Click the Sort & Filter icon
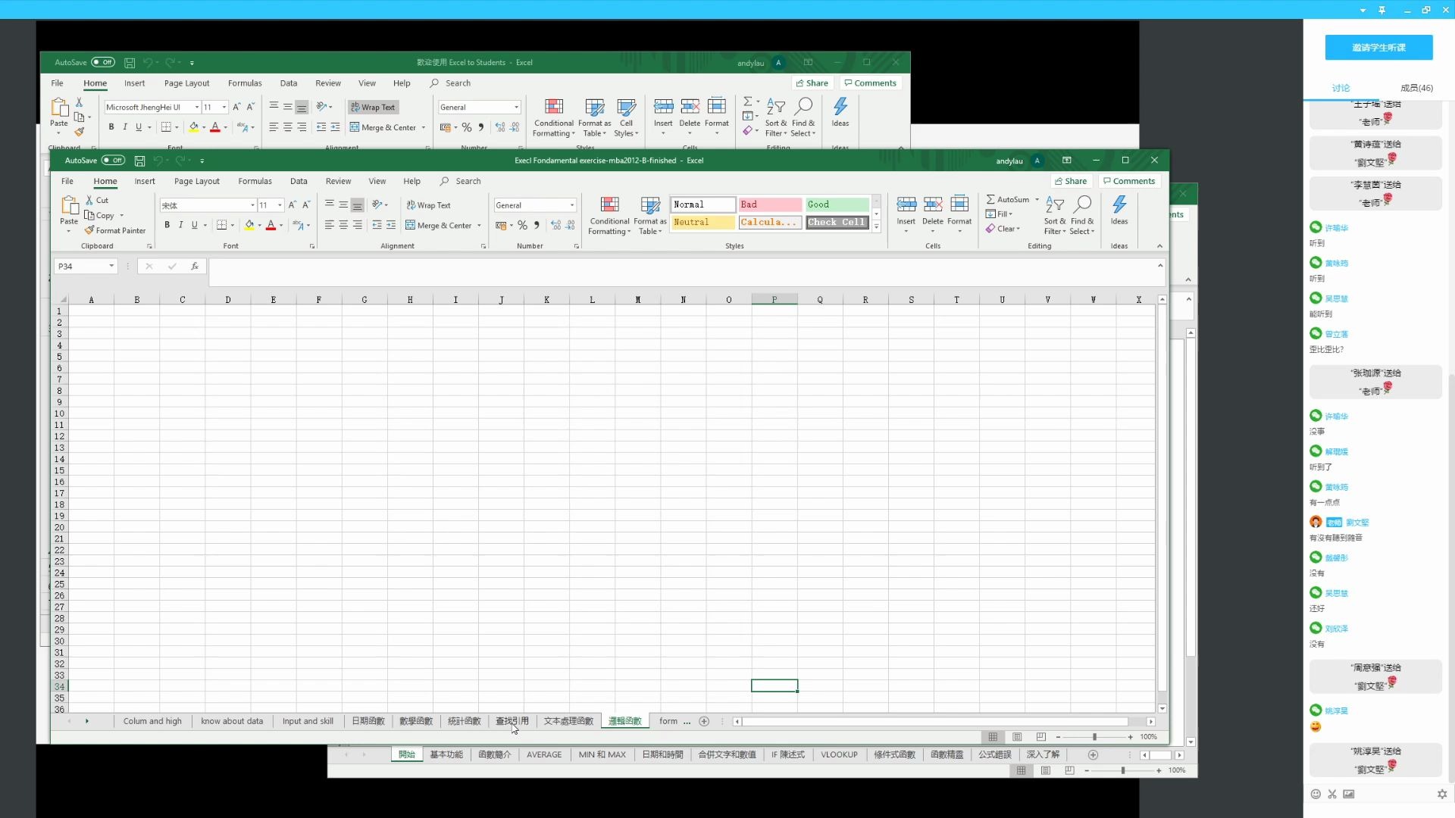The height and width of the screenshot is (818, 1455). (1054, 214)
